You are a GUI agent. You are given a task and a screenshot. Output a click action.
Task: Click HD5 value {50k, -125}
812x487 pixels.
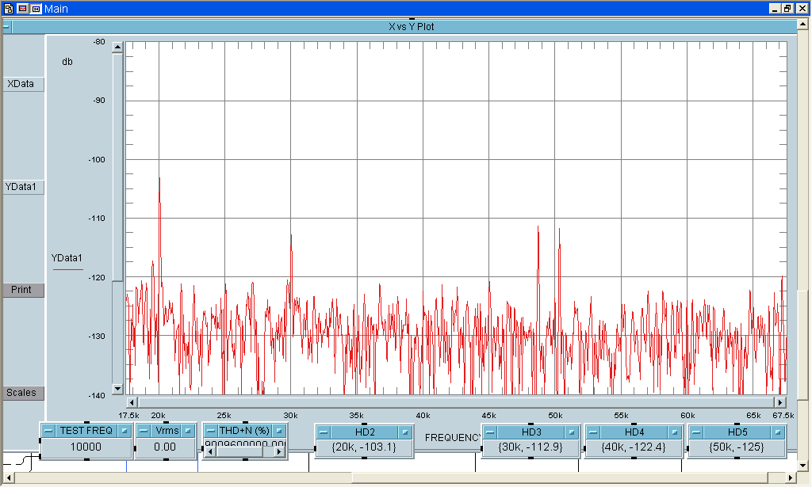737,447
